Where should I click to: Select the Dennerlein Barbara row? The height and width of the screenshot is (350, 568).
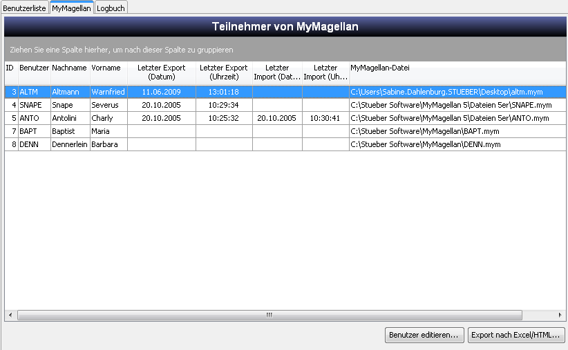(x=285, y=144)
